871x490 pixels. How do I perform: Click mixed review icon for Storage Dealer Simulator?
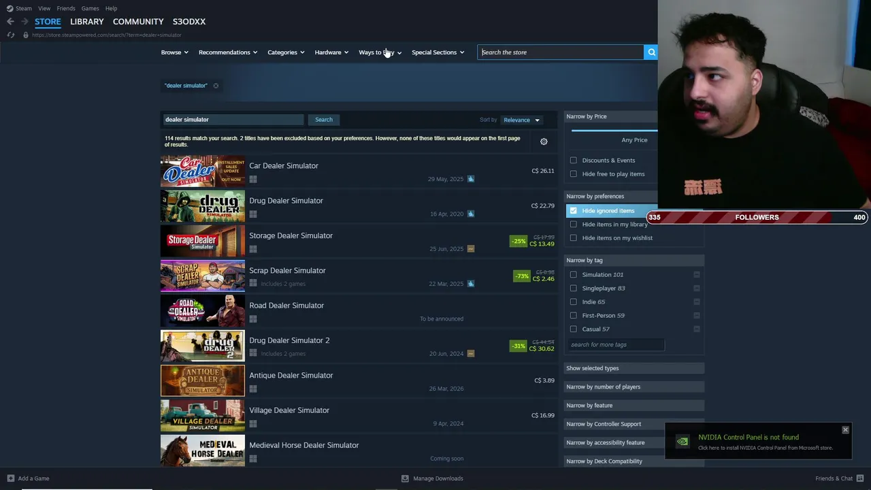click(x=471, y=249)
